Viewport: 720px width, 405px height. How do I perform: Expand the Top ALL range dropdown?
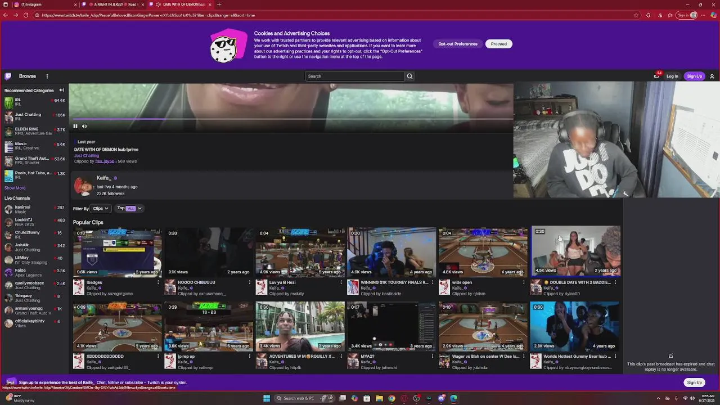[x=129, y=208]
